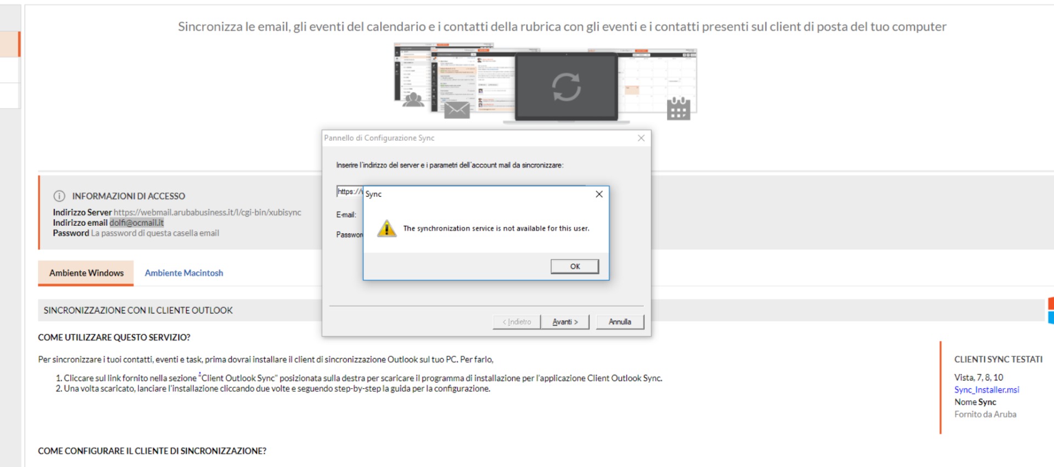Click the sync arrows icon on laptop screen
The image size is (1054, 467).
coord(566,87)
